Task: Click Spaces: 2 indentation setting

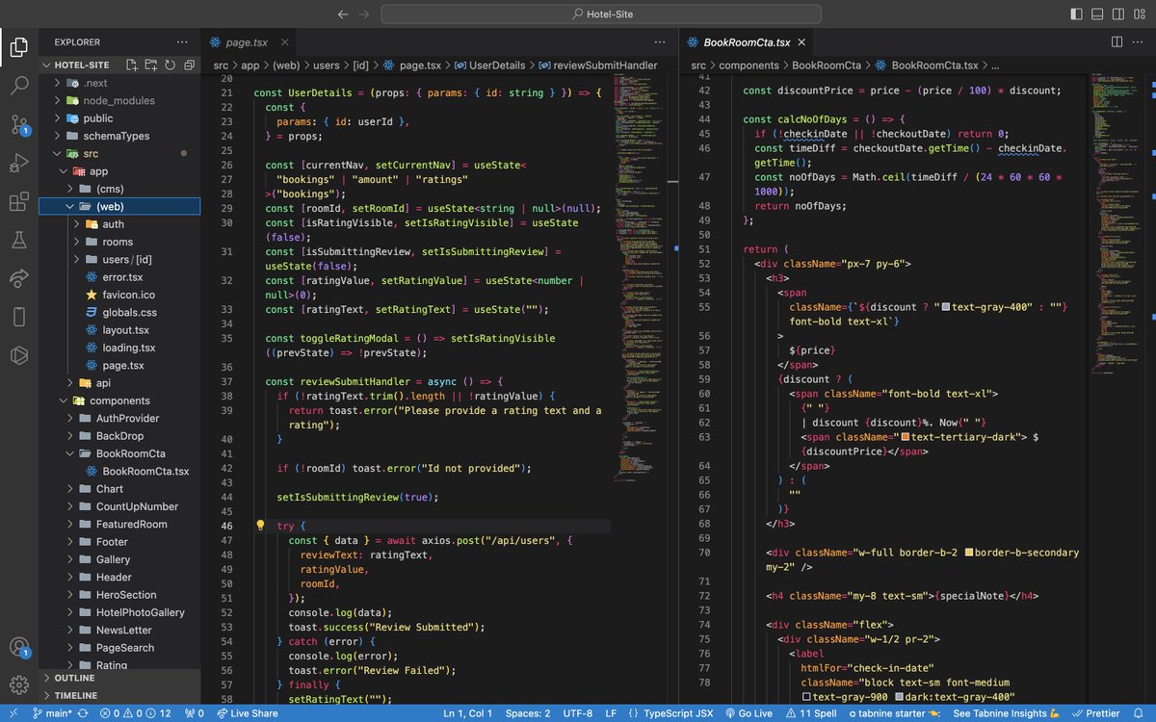Action: click(528, 713)
